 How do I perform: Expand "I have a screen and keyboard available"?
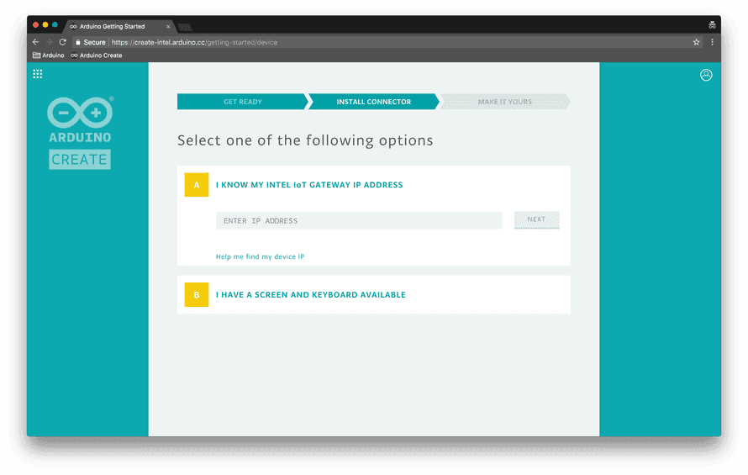tap(311, 295)
